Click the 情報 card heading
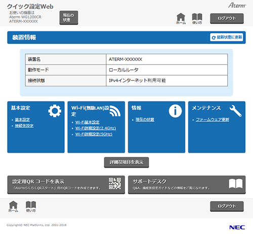This screenshot has height=234, width=253. pos(137,108)
